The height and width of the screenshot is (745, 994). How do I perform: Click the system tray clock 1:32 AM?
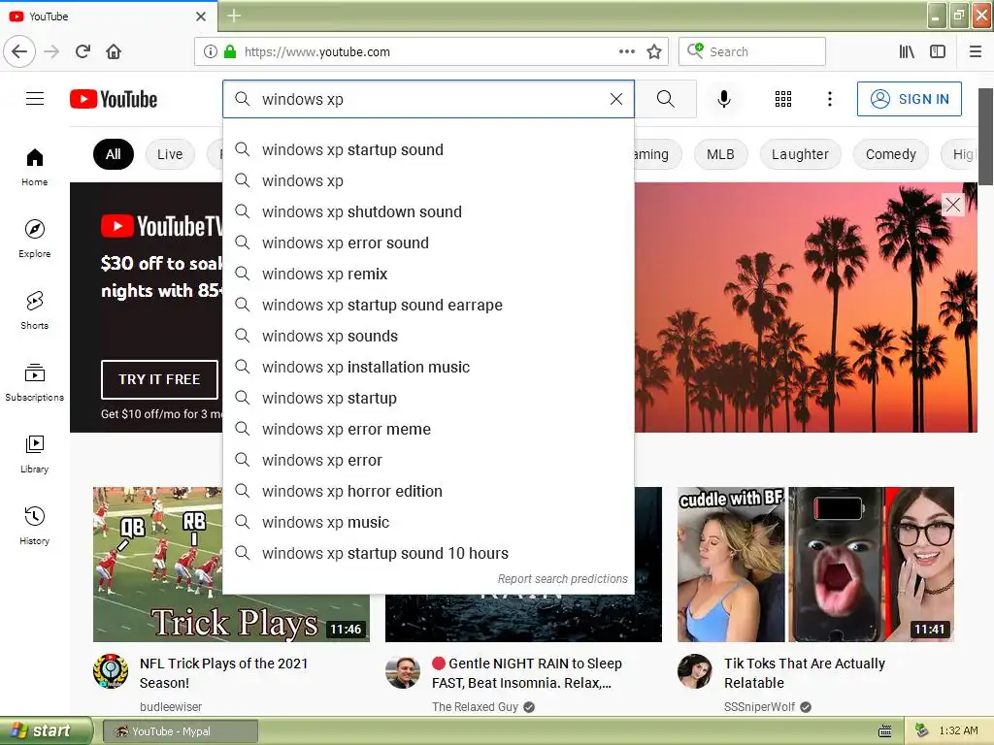[958, 730]
